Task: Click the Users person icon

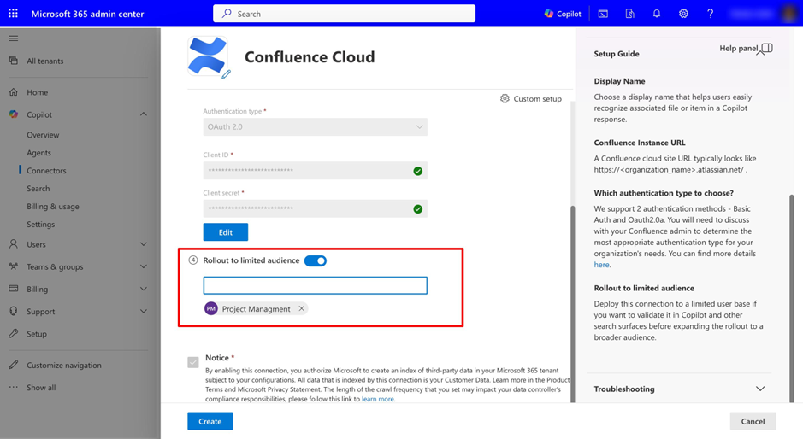Action: coord(14,244)
